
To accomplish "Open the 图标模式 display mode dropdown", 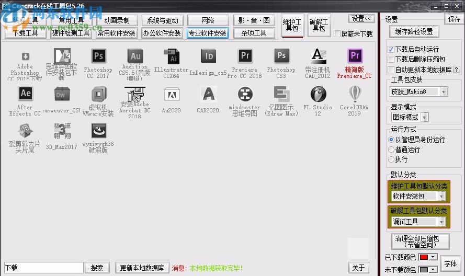I will click(425, 118).
